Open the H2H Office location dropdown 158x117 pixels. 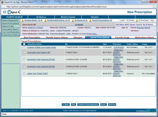pyautogui.click(x=154, y=24)
